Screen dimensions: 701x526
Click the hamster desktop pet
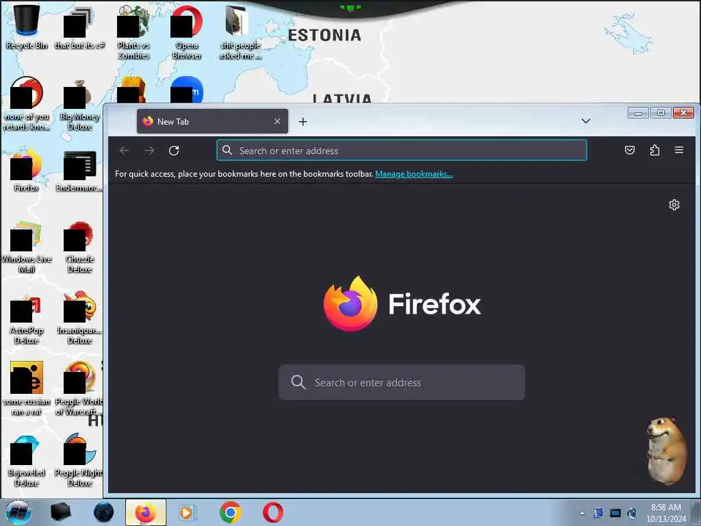[666, 451]
